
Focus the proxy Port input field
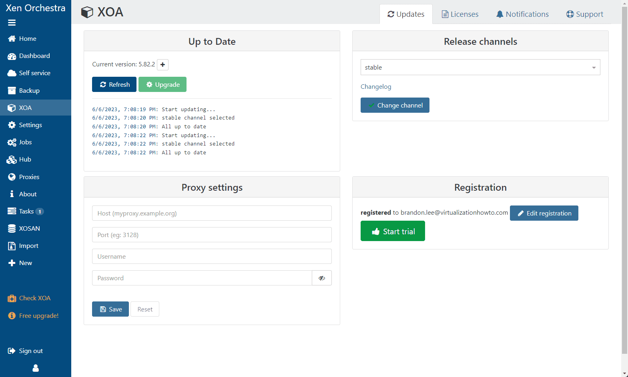click(212, 235)
